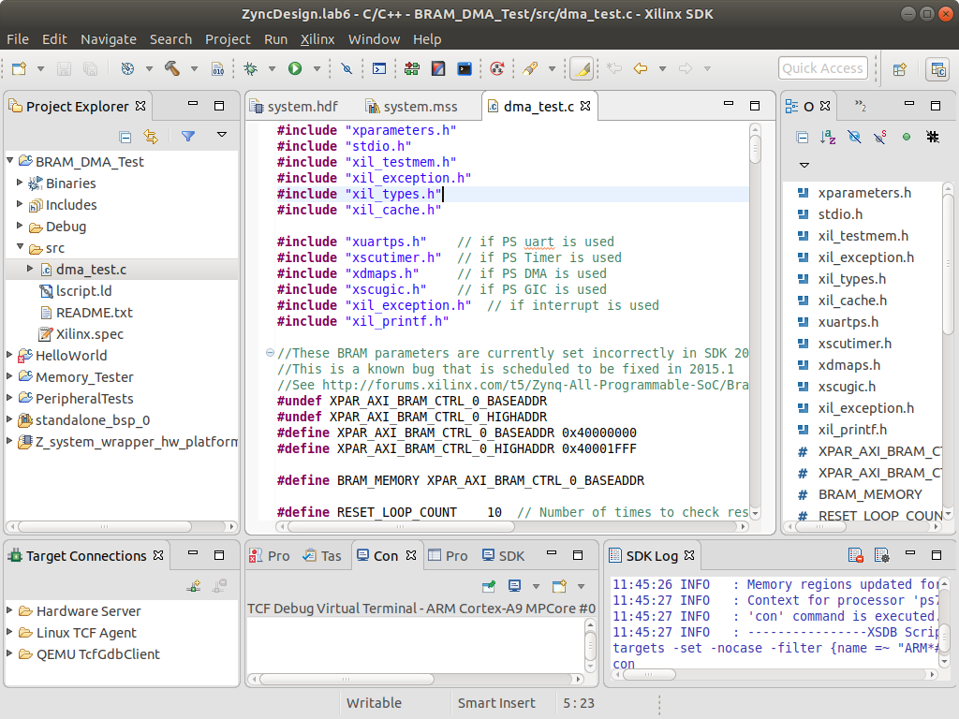Viewport: 959px width, 719px height.
Task: Toggle hide non-public members green dot
Action: click(x=907, y=137)
